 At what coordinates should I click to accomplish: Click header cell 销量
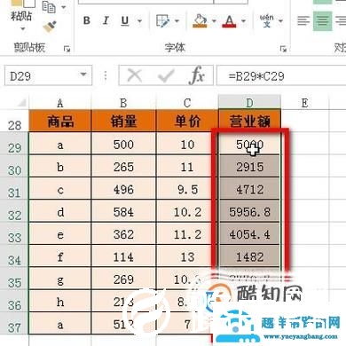click(x=123, y=121)
